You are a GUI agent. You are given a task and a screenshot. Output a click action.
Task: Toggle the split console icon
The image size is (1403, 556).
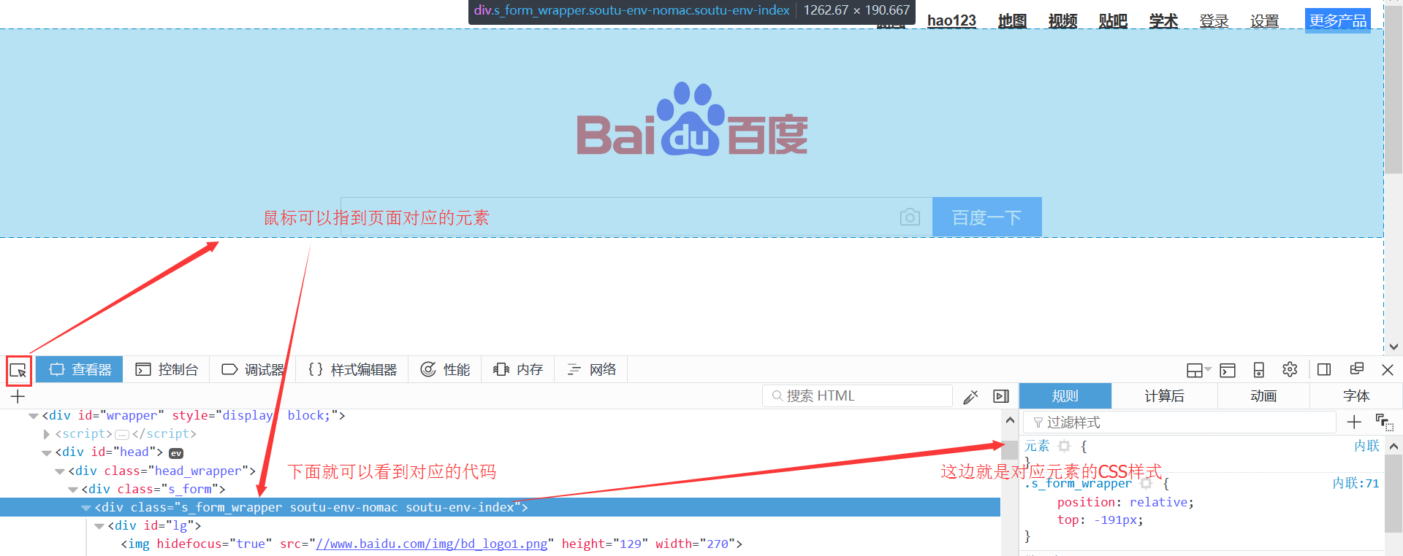[1228, 370]
